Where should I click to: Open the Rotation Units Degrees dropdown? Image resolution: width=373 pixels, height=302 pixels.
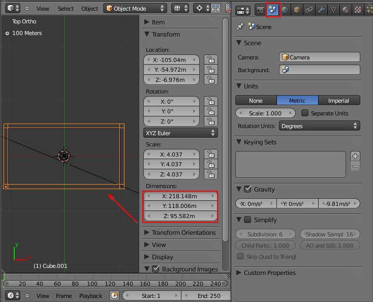(x=319, y=126)
